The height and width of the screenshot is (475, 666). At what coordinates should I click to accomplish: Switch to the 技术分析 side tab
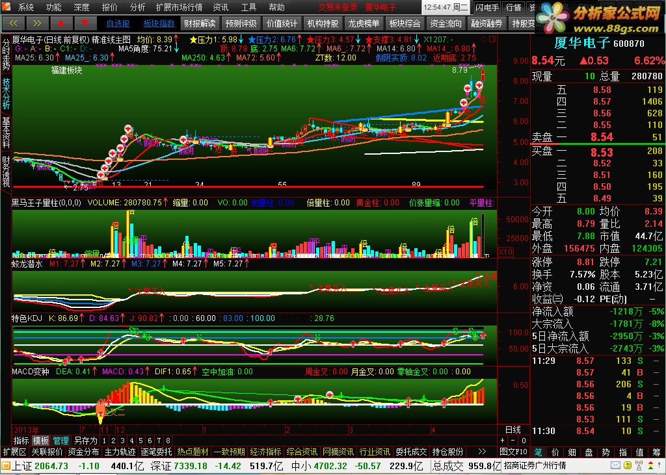click(6, 94)
